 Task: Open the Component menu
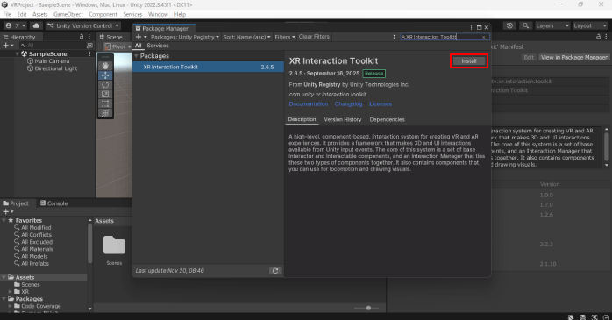coord(103,14)
